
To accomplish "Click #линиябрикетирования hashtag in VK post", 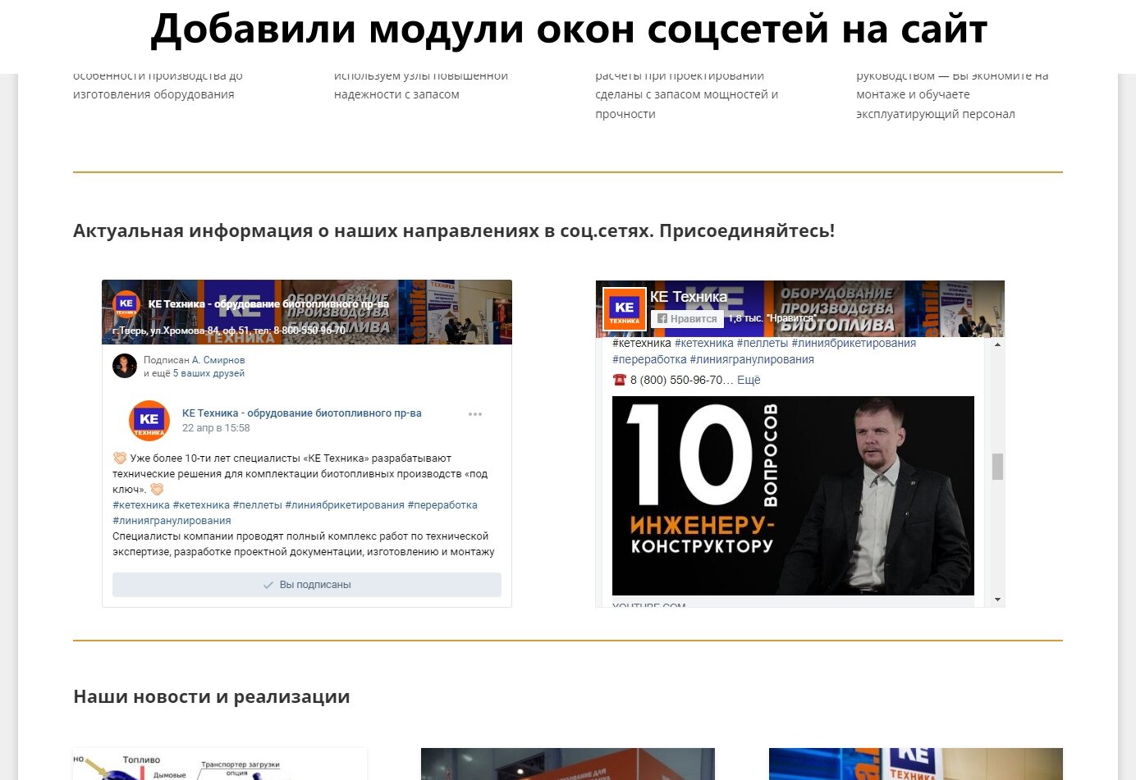I will [x=345, y=505].
